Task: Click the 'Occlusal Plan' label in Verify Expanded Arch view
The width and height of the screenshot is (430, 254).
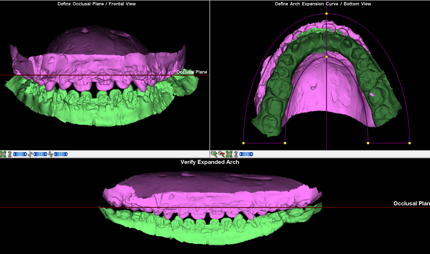Action: coord(412,203)
